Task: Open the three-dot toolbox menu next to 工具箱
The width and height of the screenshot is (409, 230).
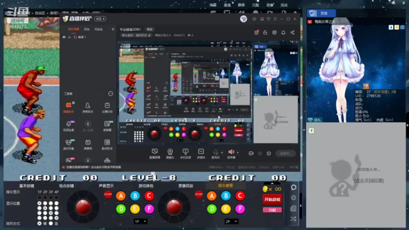Action: pyautogui.click(x=110, y=94)
